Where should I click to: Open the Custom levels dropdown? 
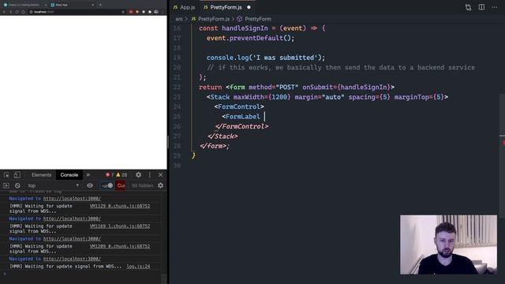[121, 185]
